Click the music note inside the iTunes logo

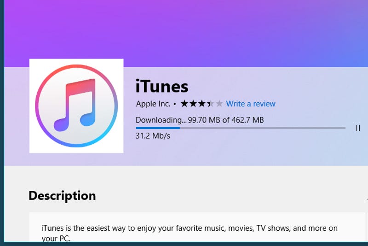coord(75,105)
